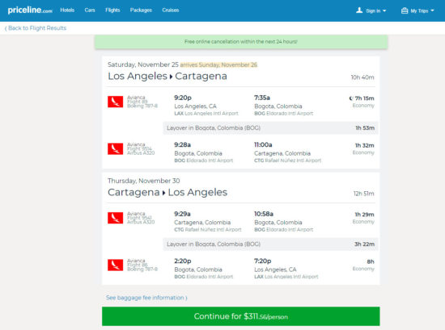Select the 'Thursday, November 30' date text

[143, 181]
